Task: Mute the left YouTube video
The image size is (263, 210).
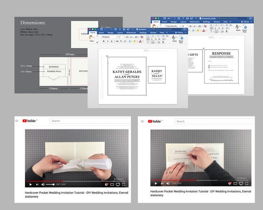Action: pyautogui.click(x=43, y=184)
